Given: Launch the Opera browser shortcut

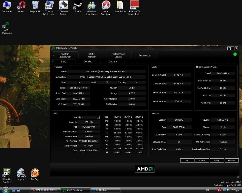Looking at the screenshot, I should pyautogui.click(x=21, y=7).
